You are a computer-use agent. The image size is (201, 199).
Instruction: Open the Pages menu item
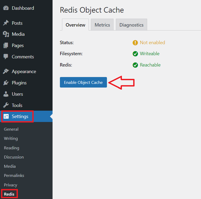tap(26, 45)
